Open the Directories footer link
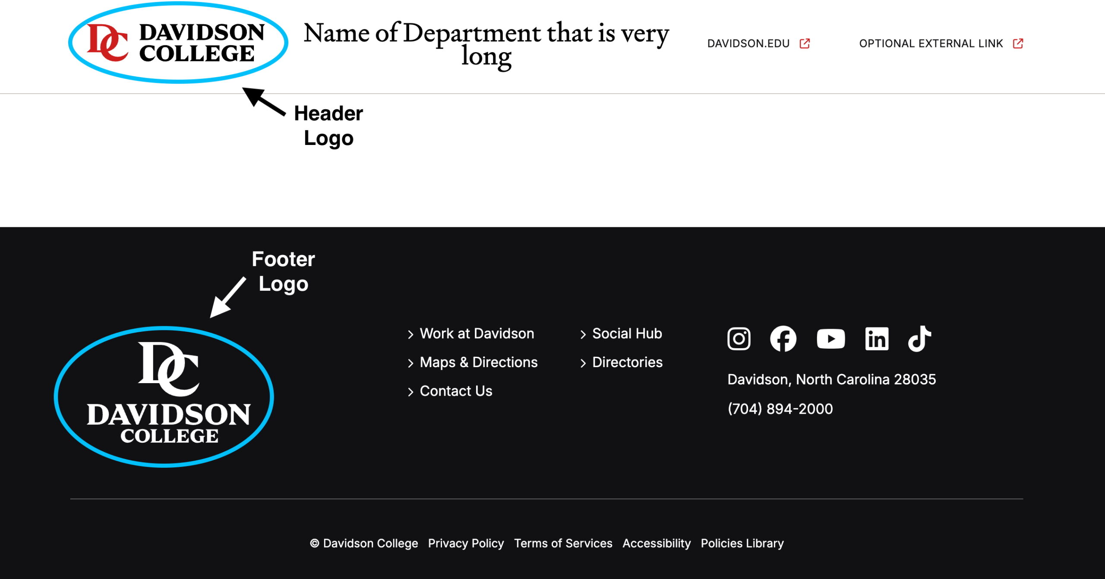 pyautogui.click(x=627, y=362)
